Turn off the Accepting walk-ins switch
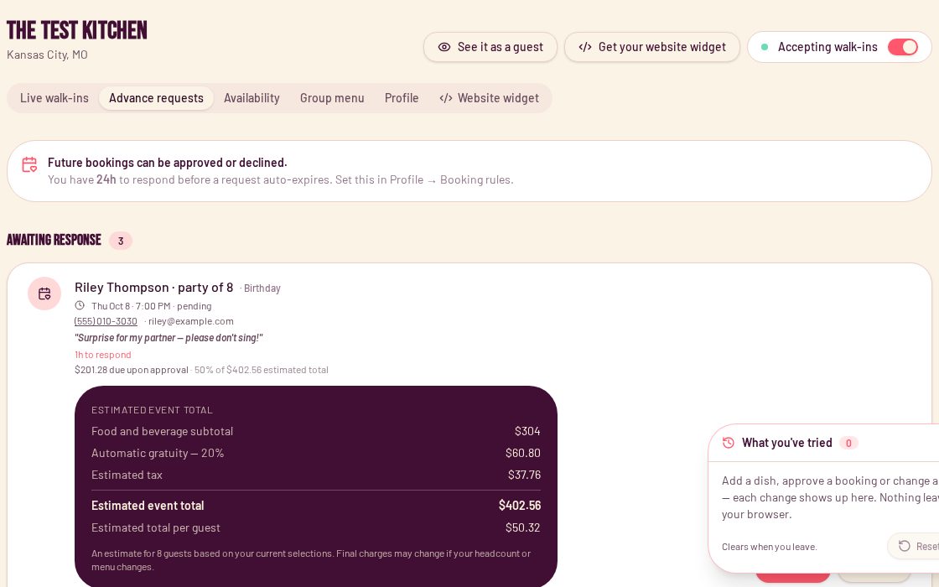The height and width of the screenshot is (587, 939). click(x=902, y=47)
